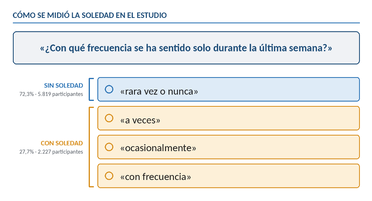Select the «a veces» radio circle
The height and width of the screenshot is (201, 372).
(x=109, y=118)
